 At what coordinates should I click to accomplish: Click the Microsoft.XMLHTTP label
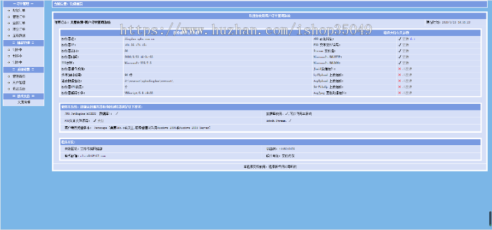point(327,57)
